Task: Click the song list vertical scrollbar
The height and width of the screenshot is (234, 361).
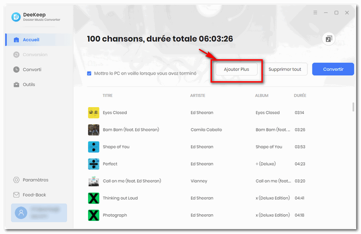Action: point(353,107)
